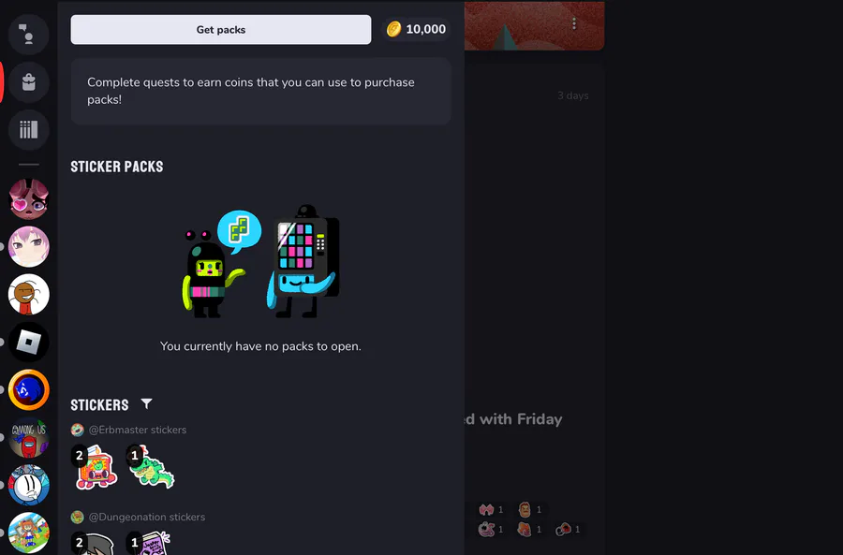This screenshot has width=843, height=555.
Task: Select the green crocodile sticker
Action: click(152, 466)
